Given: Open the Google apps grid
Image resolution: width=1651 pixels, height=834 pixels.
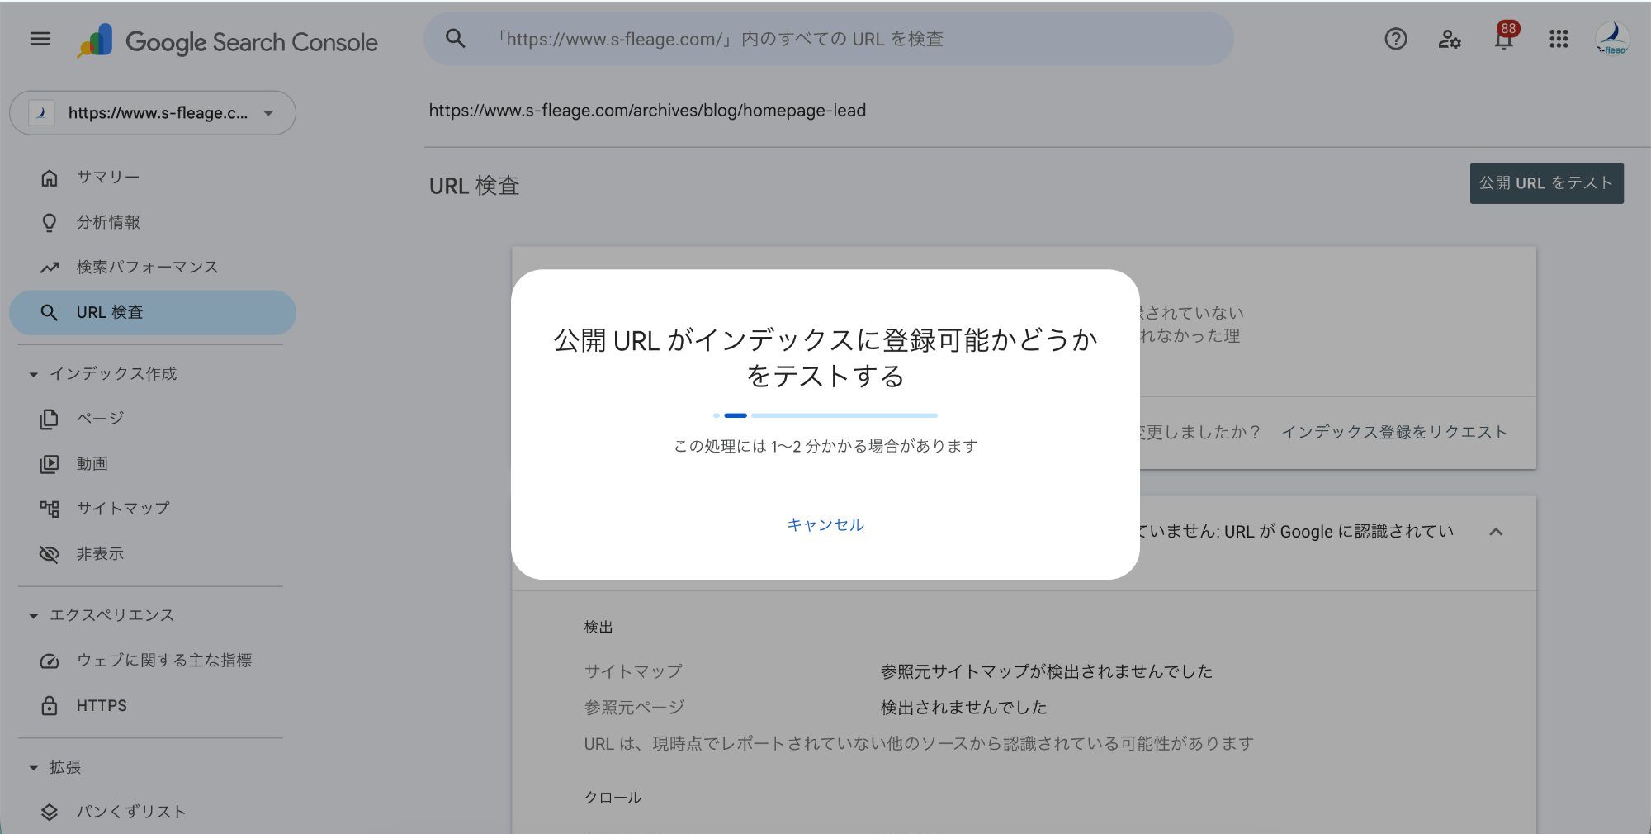Looking at the screenshot, I should [1559, 39].
